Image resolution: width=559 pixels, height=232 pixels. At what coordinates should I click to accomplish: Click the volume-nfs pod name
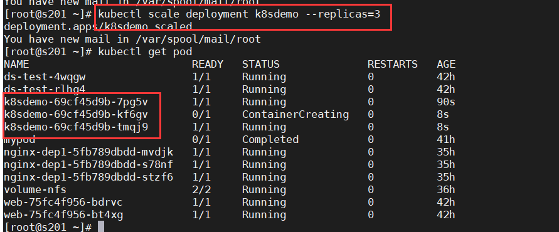click(35, 189)
